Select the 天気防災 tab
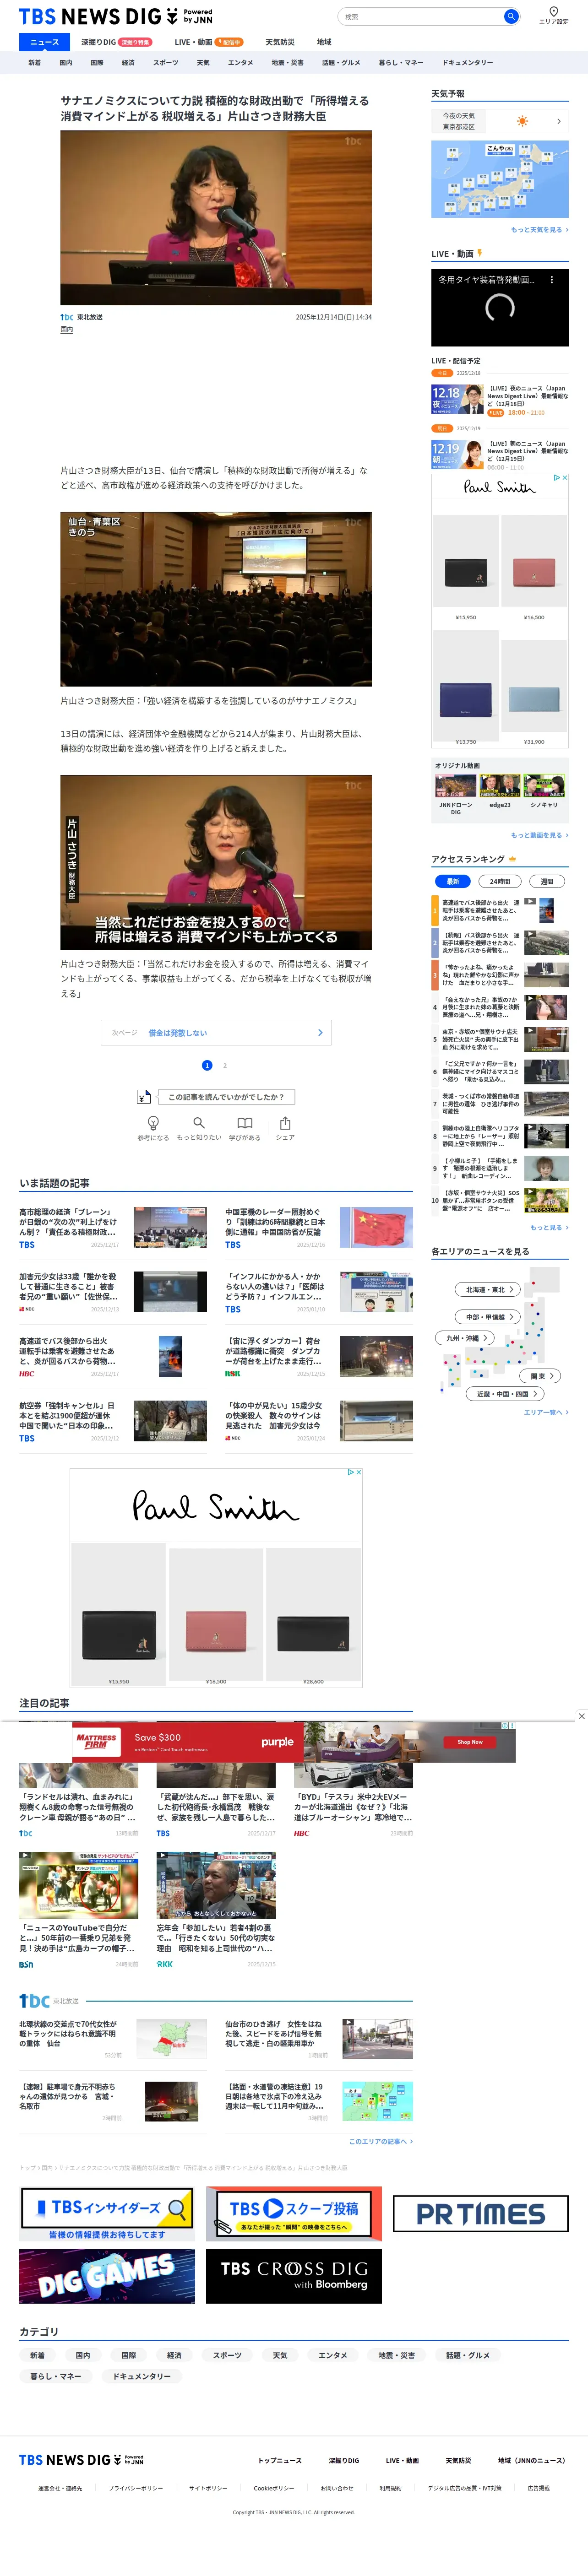Screen dimensions: 588x2576 coord(280,42)
